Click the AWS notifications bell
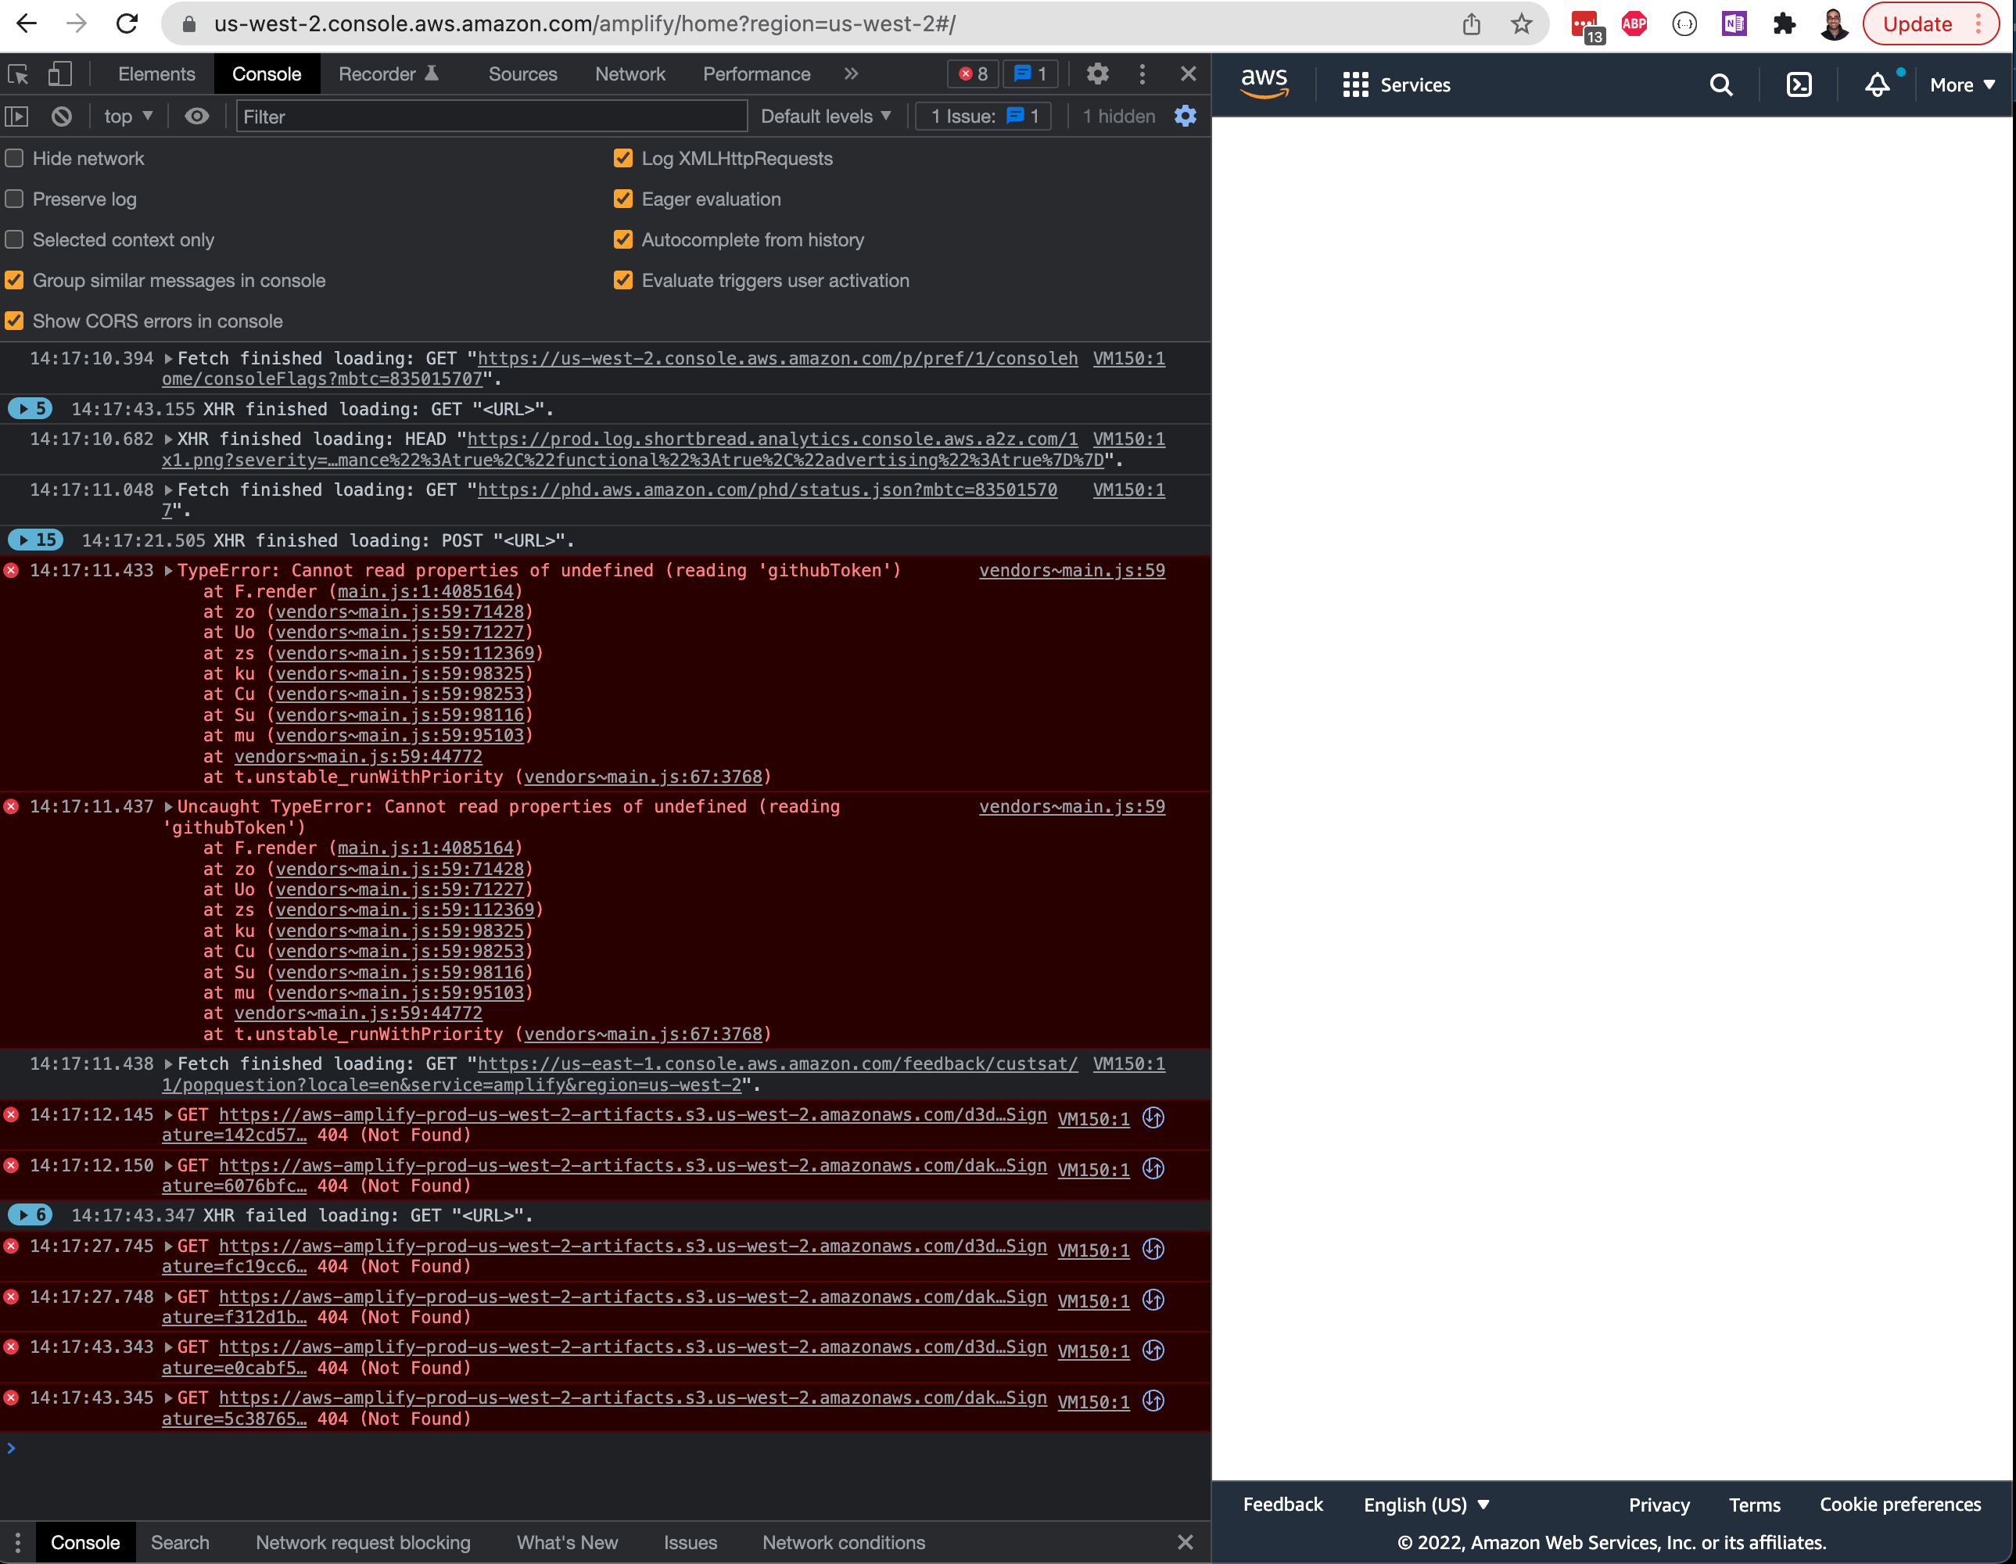The width and height of the screenshot is (2016, 1564). pyautogui.click(x=1877, y=85)
